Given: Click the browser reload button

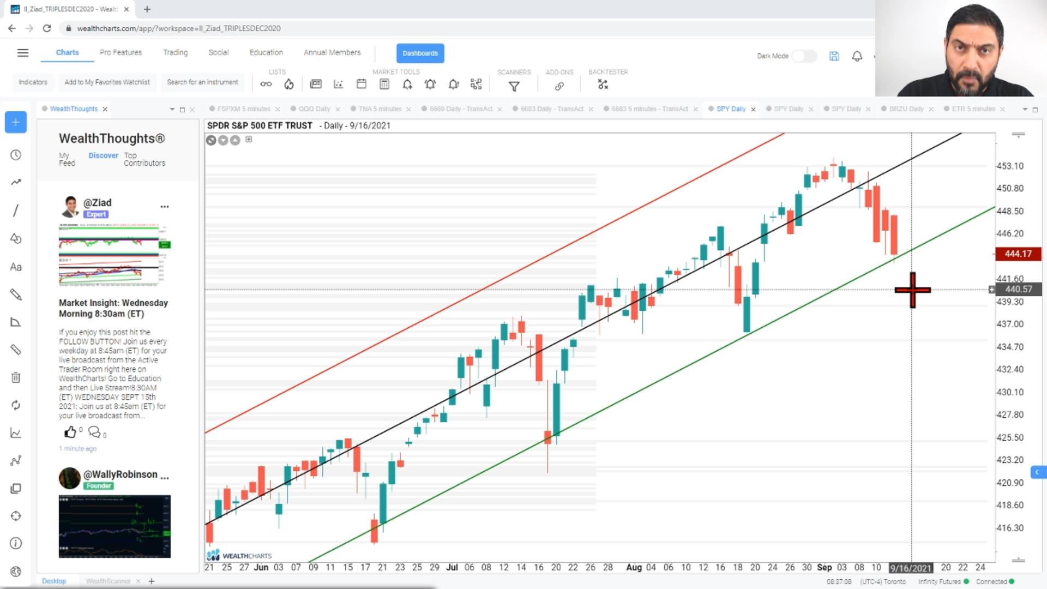Looking at the screenshot, I should (x=47, y=28).
